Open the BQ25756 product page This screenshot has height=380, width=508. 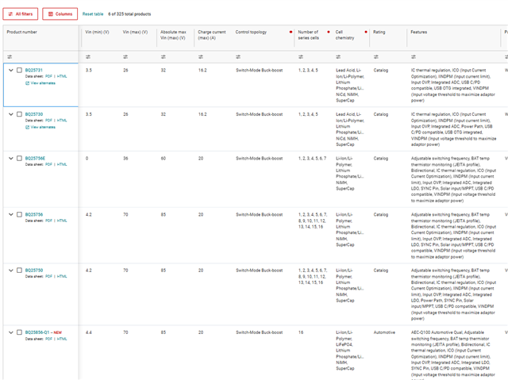click(33, 214)
